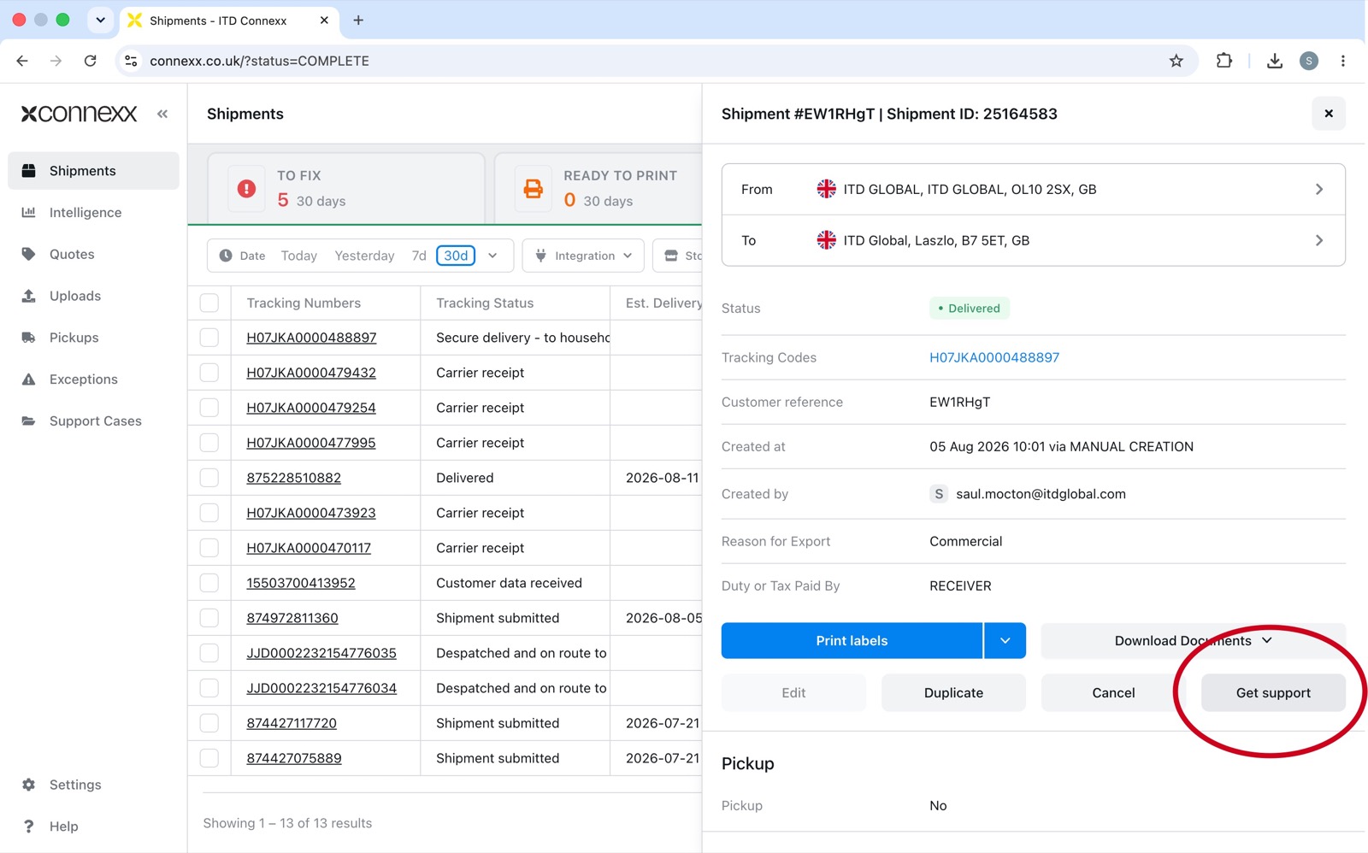This screenshot has height=853, width=1368.
Task: Click the Get support button
Action: (x=1273, y=693)
